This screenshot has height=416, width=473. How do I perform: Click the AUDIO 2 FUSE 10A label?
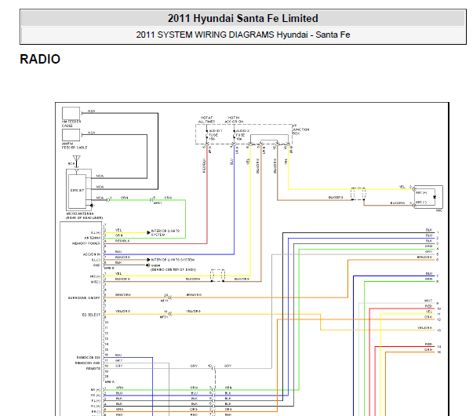(x=242, y=135)
